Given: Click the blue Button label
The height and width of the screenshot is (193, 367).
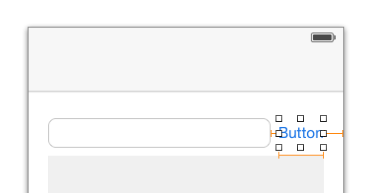Looking at the screenshot, I should tap(301, 133).
